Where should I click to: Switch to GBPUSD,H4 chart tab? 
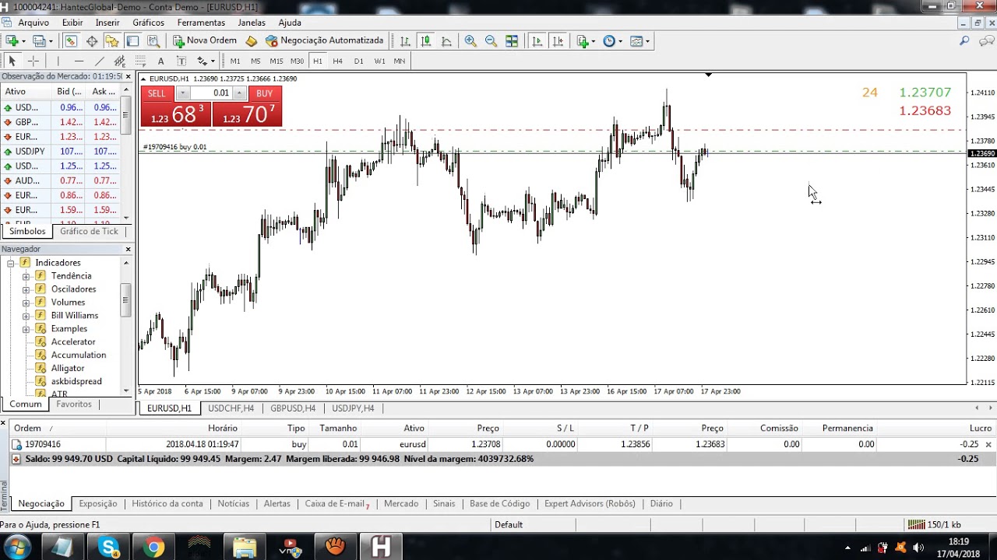click(293, 408)
